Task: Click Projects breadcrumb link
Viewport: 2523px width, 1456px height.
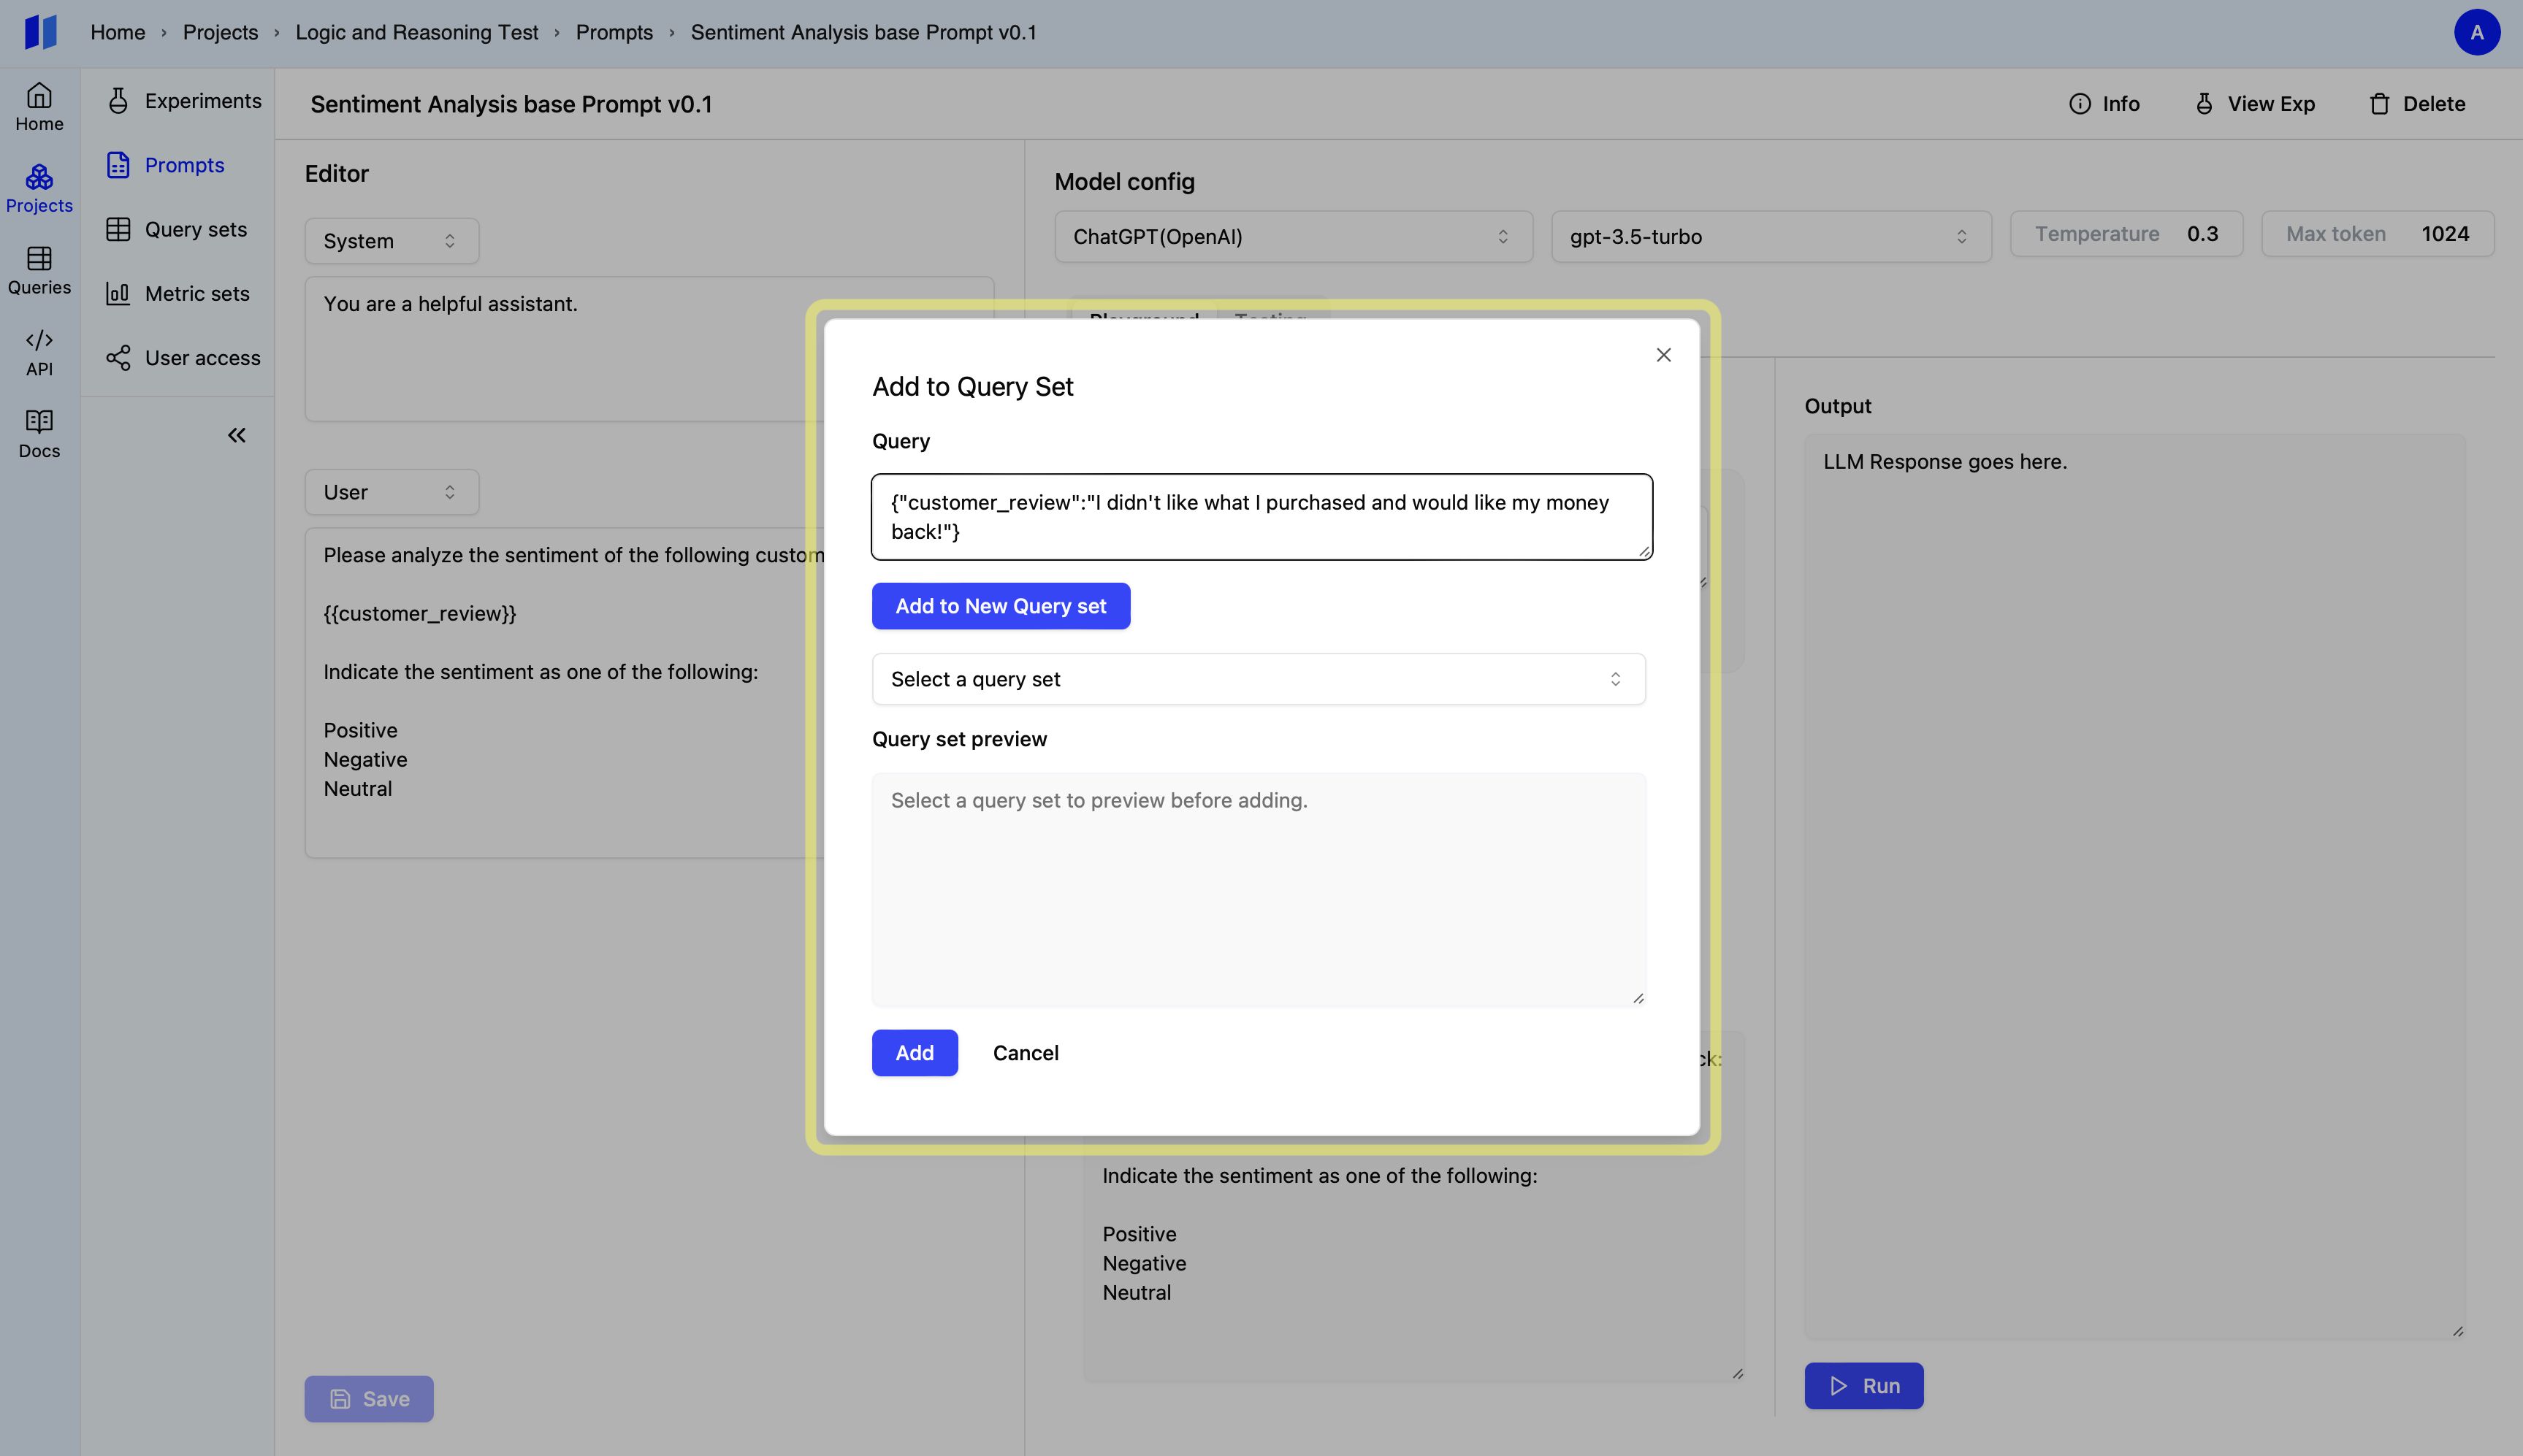Action: [220, 32]
